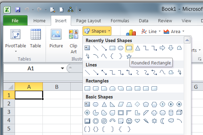Select the Oval in Recently Used Shapes
Screen dimensions: 203x135
(x=121, y=48)
